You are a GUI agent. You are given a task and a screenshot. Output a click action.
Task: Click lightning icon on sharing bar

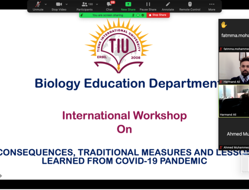click(x=82, y=15)
